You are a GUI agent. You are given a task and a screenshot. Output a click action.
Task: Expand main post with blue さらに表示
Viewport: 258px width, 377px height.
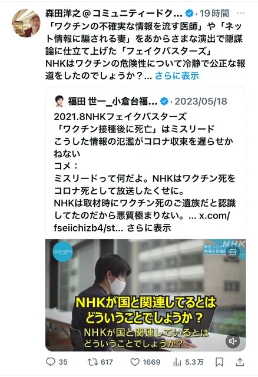(177, 75)
